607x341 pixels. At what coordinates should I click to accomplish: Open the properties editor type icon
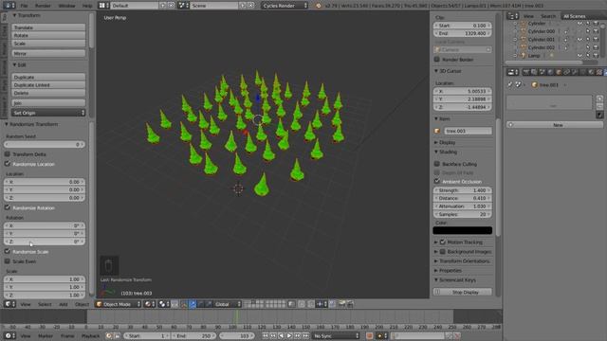(513, 72)
